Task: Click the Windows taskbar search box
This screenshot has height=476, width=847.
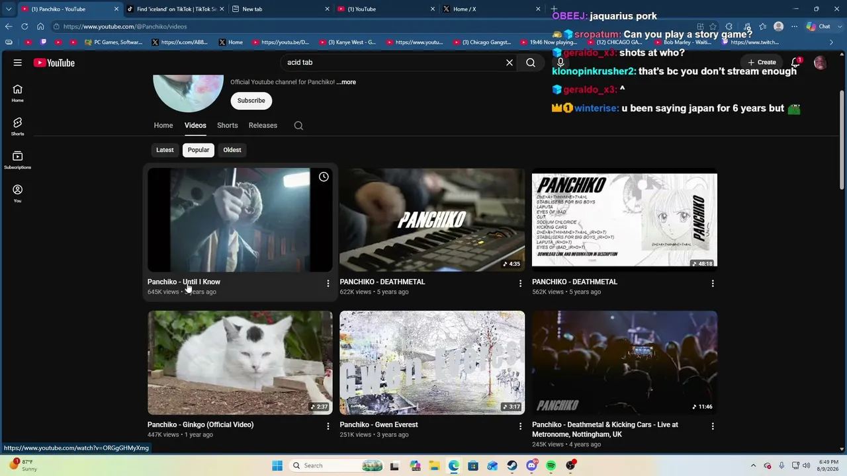Action: pos(336,465)
